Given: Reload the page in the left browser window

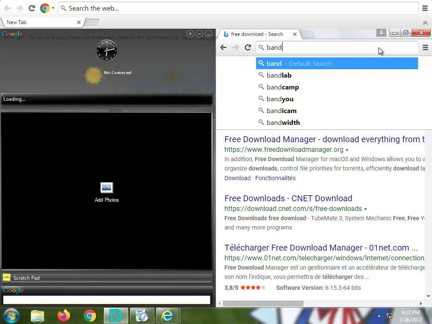Looking at the screenshot, I should [32, 8].
